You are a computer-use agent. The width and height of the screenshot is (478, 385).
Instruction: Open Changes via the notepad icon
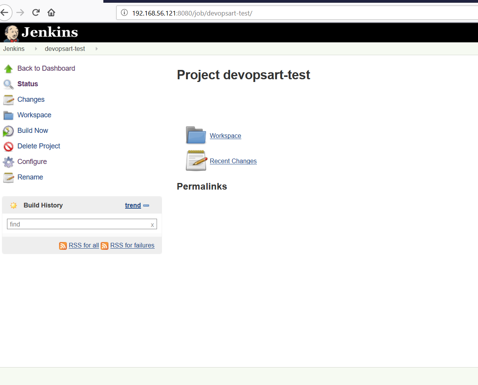(x=8, y=99)
